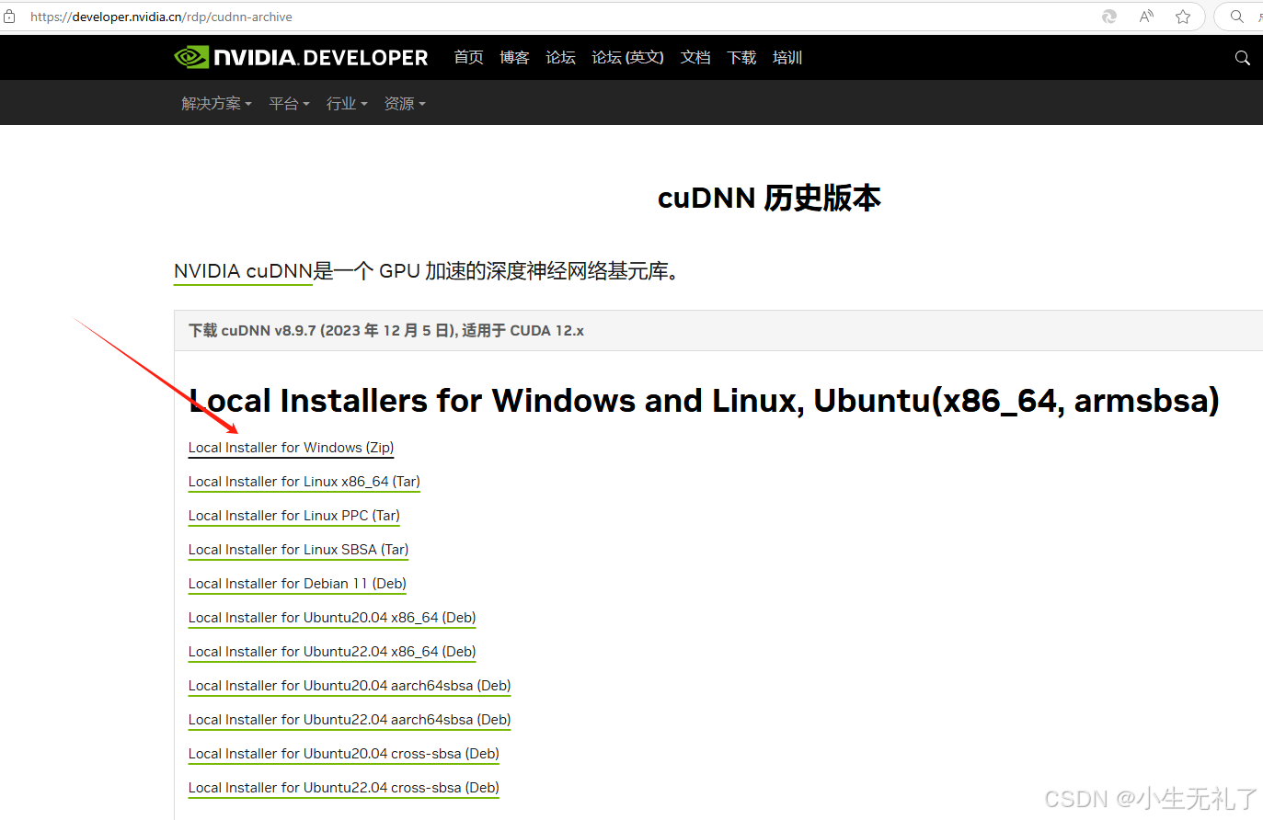
Task: Select 下载 from the navigation menu
Action: (741, 57)
